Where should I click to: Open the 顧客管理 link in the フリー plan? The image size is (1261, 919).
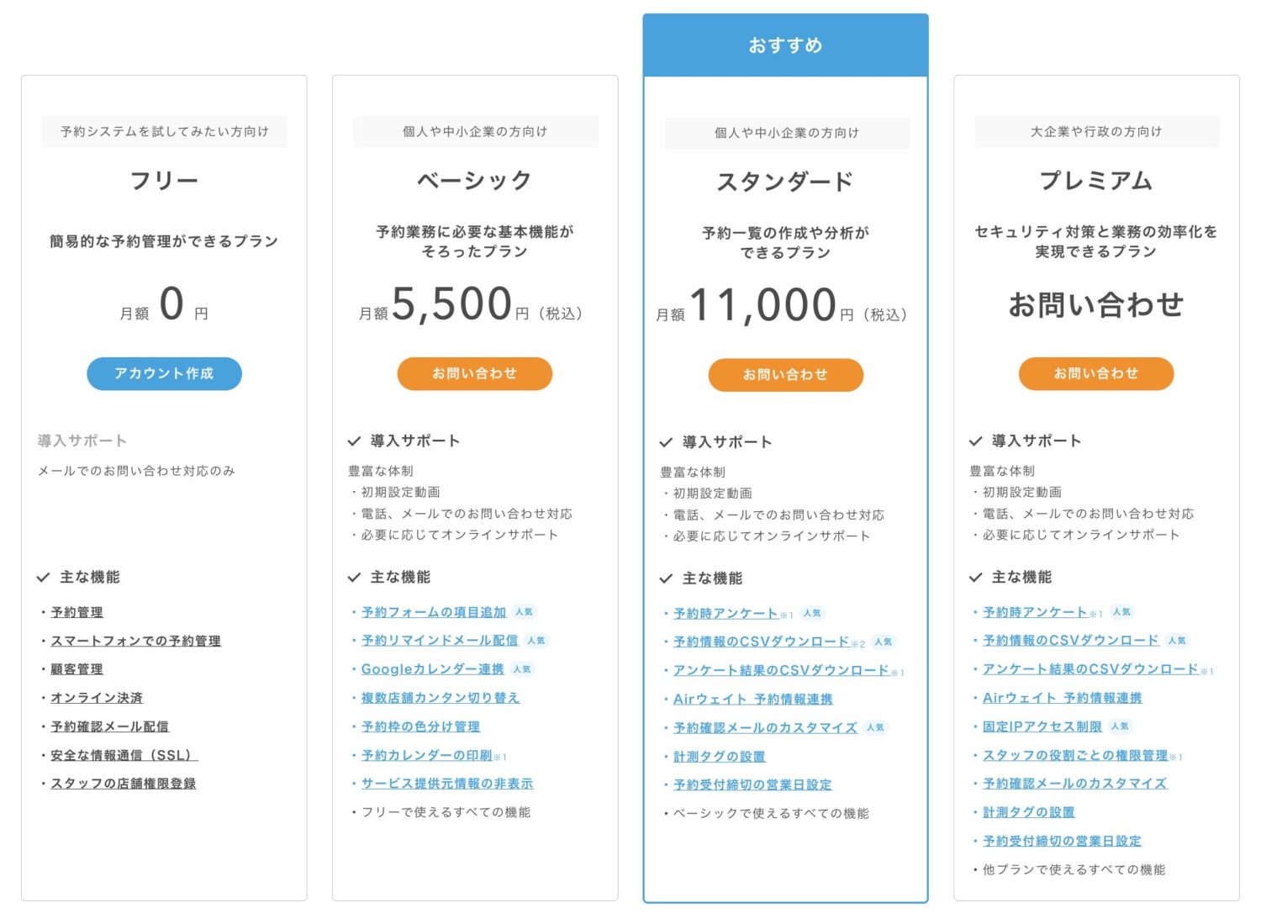(79, 669)
